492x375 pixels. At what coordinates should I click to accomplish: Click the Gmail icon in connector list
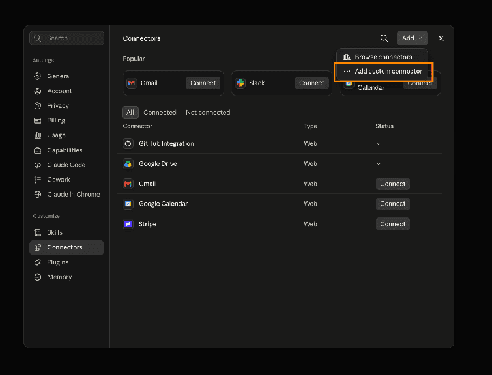pos(128,184)
